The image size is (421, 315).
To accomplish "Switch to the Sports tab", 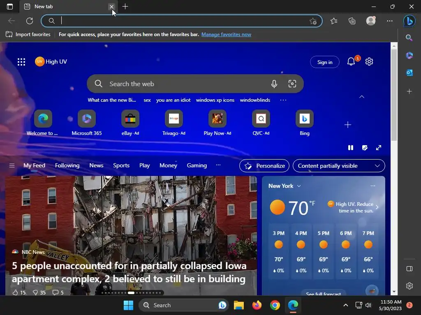I will [121, 166].
